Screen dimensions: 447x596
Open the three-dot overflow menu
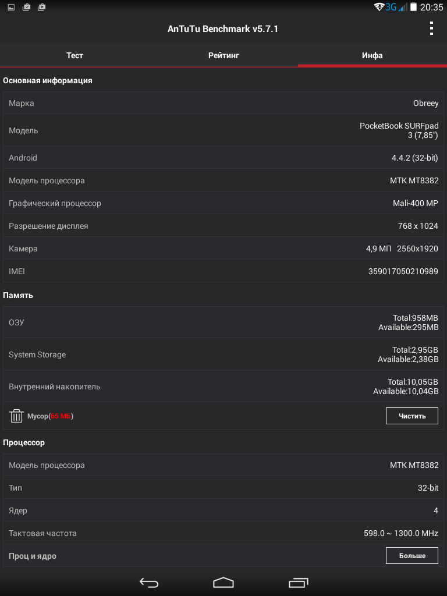pos(431,28)
